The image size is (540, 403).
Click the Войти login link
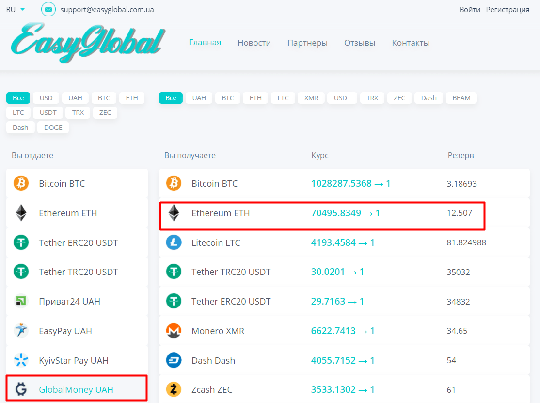470,10
